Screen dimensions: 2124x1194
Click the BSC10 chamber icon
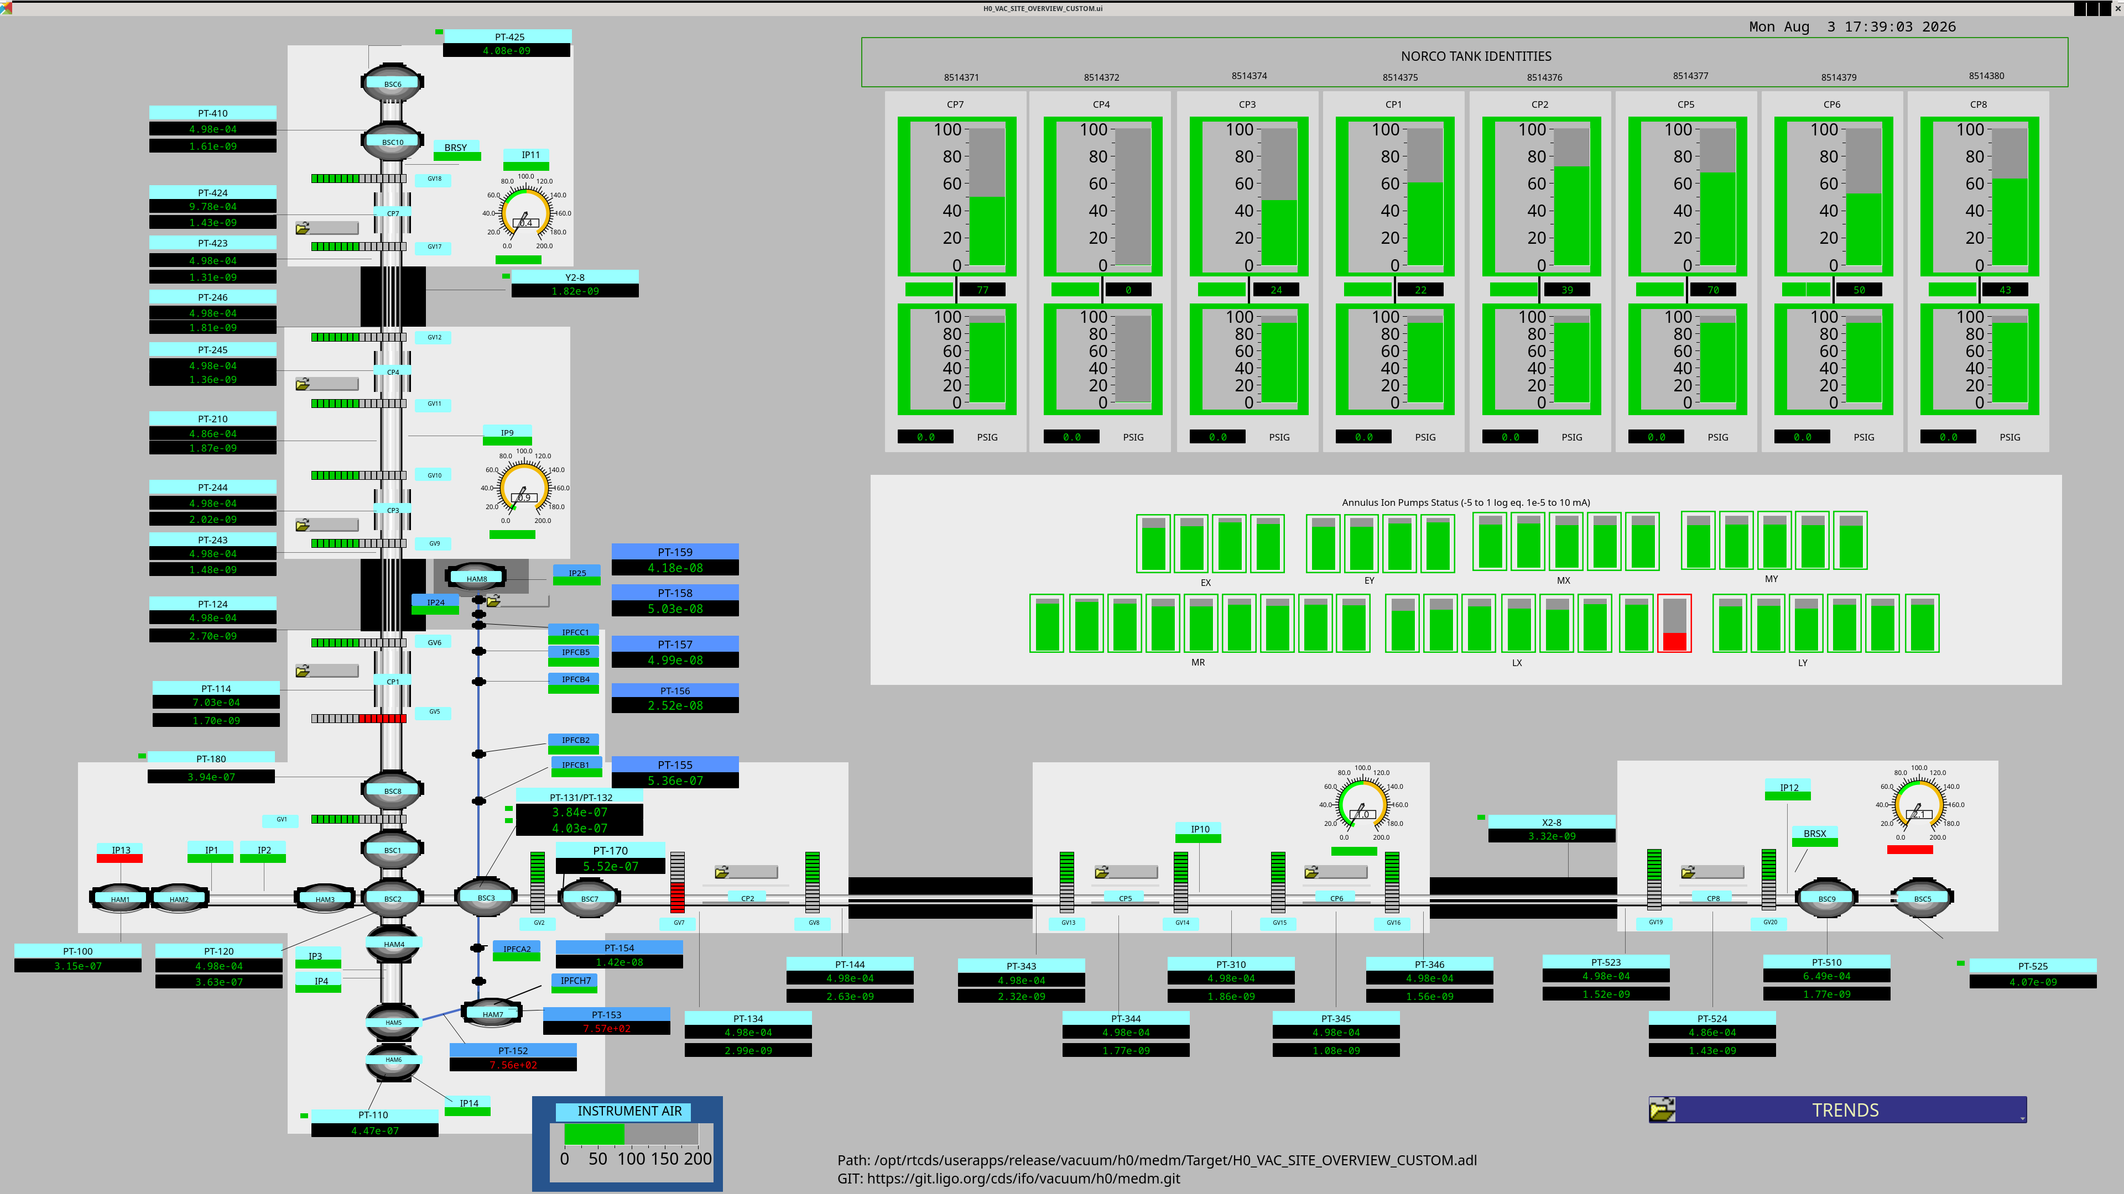pyautogui.click(x=393, y=141)
